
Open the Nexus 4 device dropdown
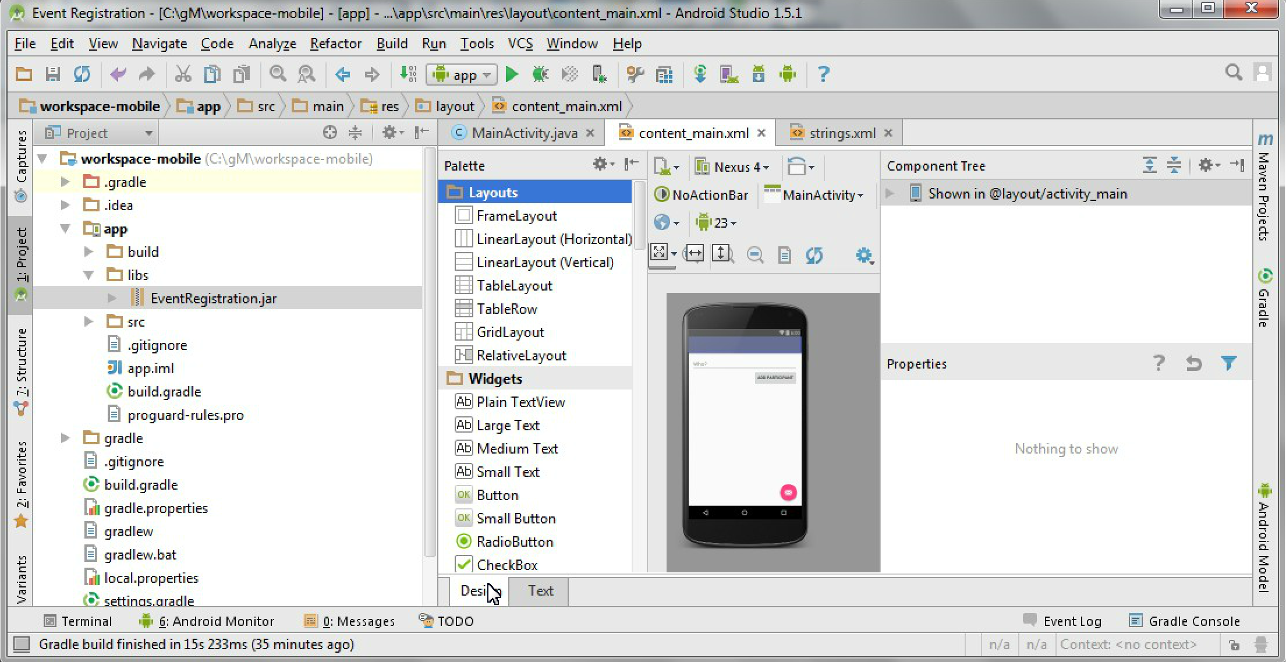pyautogui.click(x=734, y=167)
